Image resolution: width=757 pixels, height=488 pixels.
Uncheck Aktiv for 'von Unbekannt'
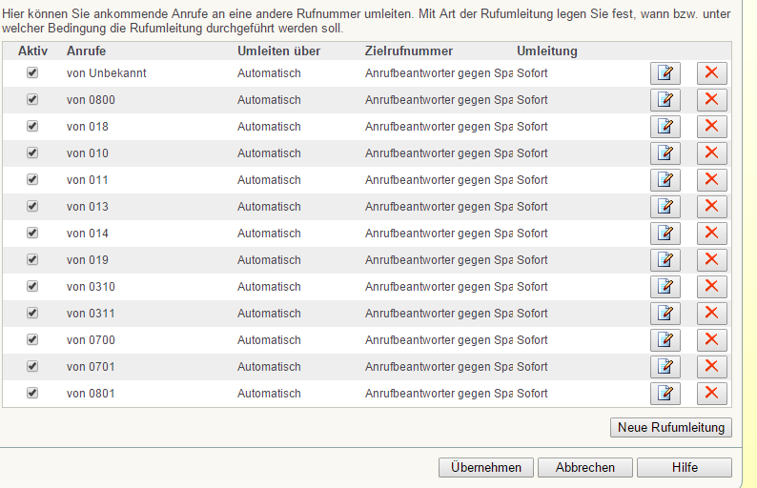point(32,72)
